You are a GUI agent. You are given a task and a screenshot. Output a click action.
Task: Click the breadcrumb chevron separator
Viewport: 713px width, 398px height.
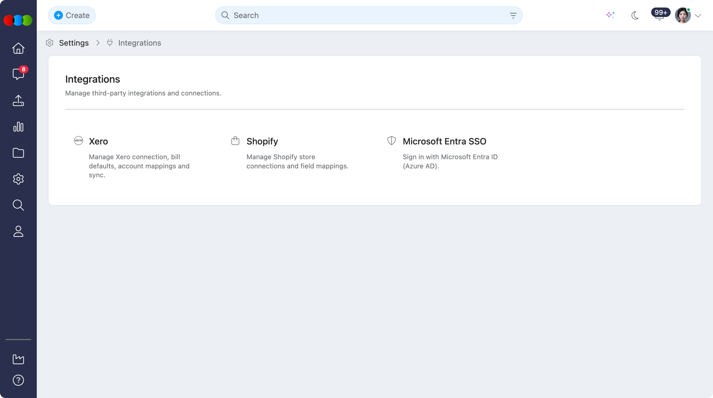point(98,43)
